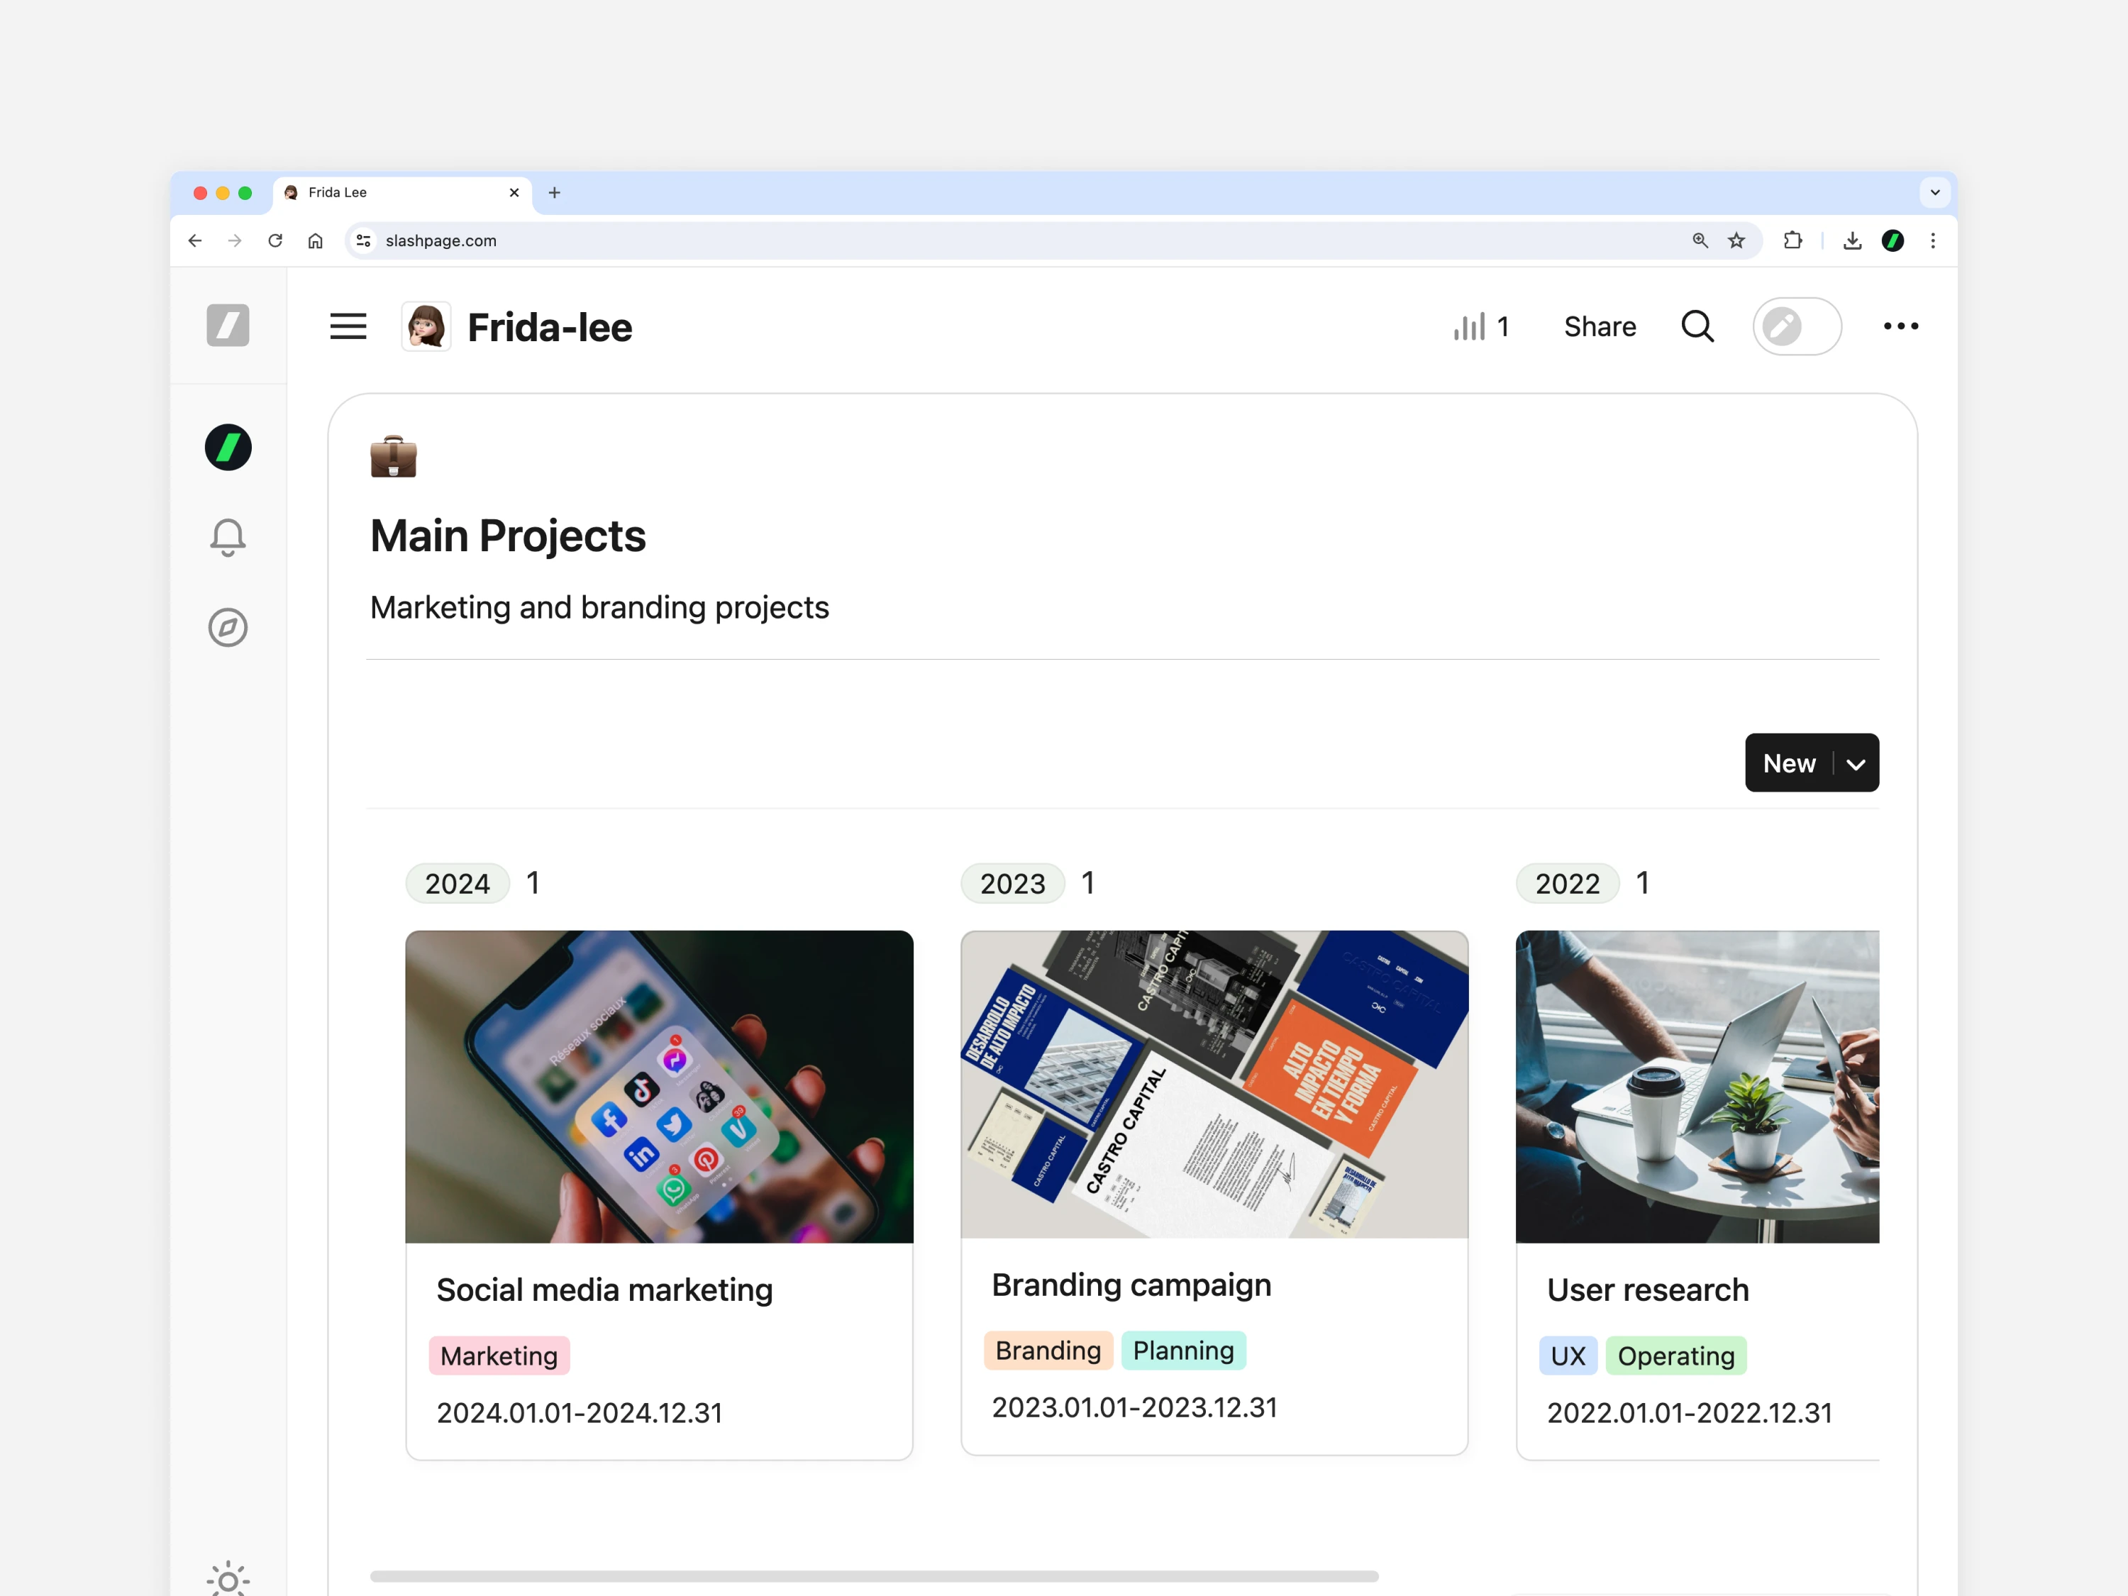The image size is (2128, 1596).
Task: Open the explore compass icon
Action: pos(228,627)
